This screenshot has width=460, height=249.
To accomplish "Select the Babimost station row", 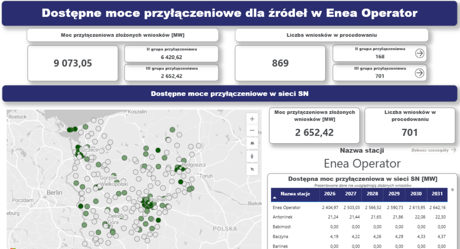I will coord(283,227).
